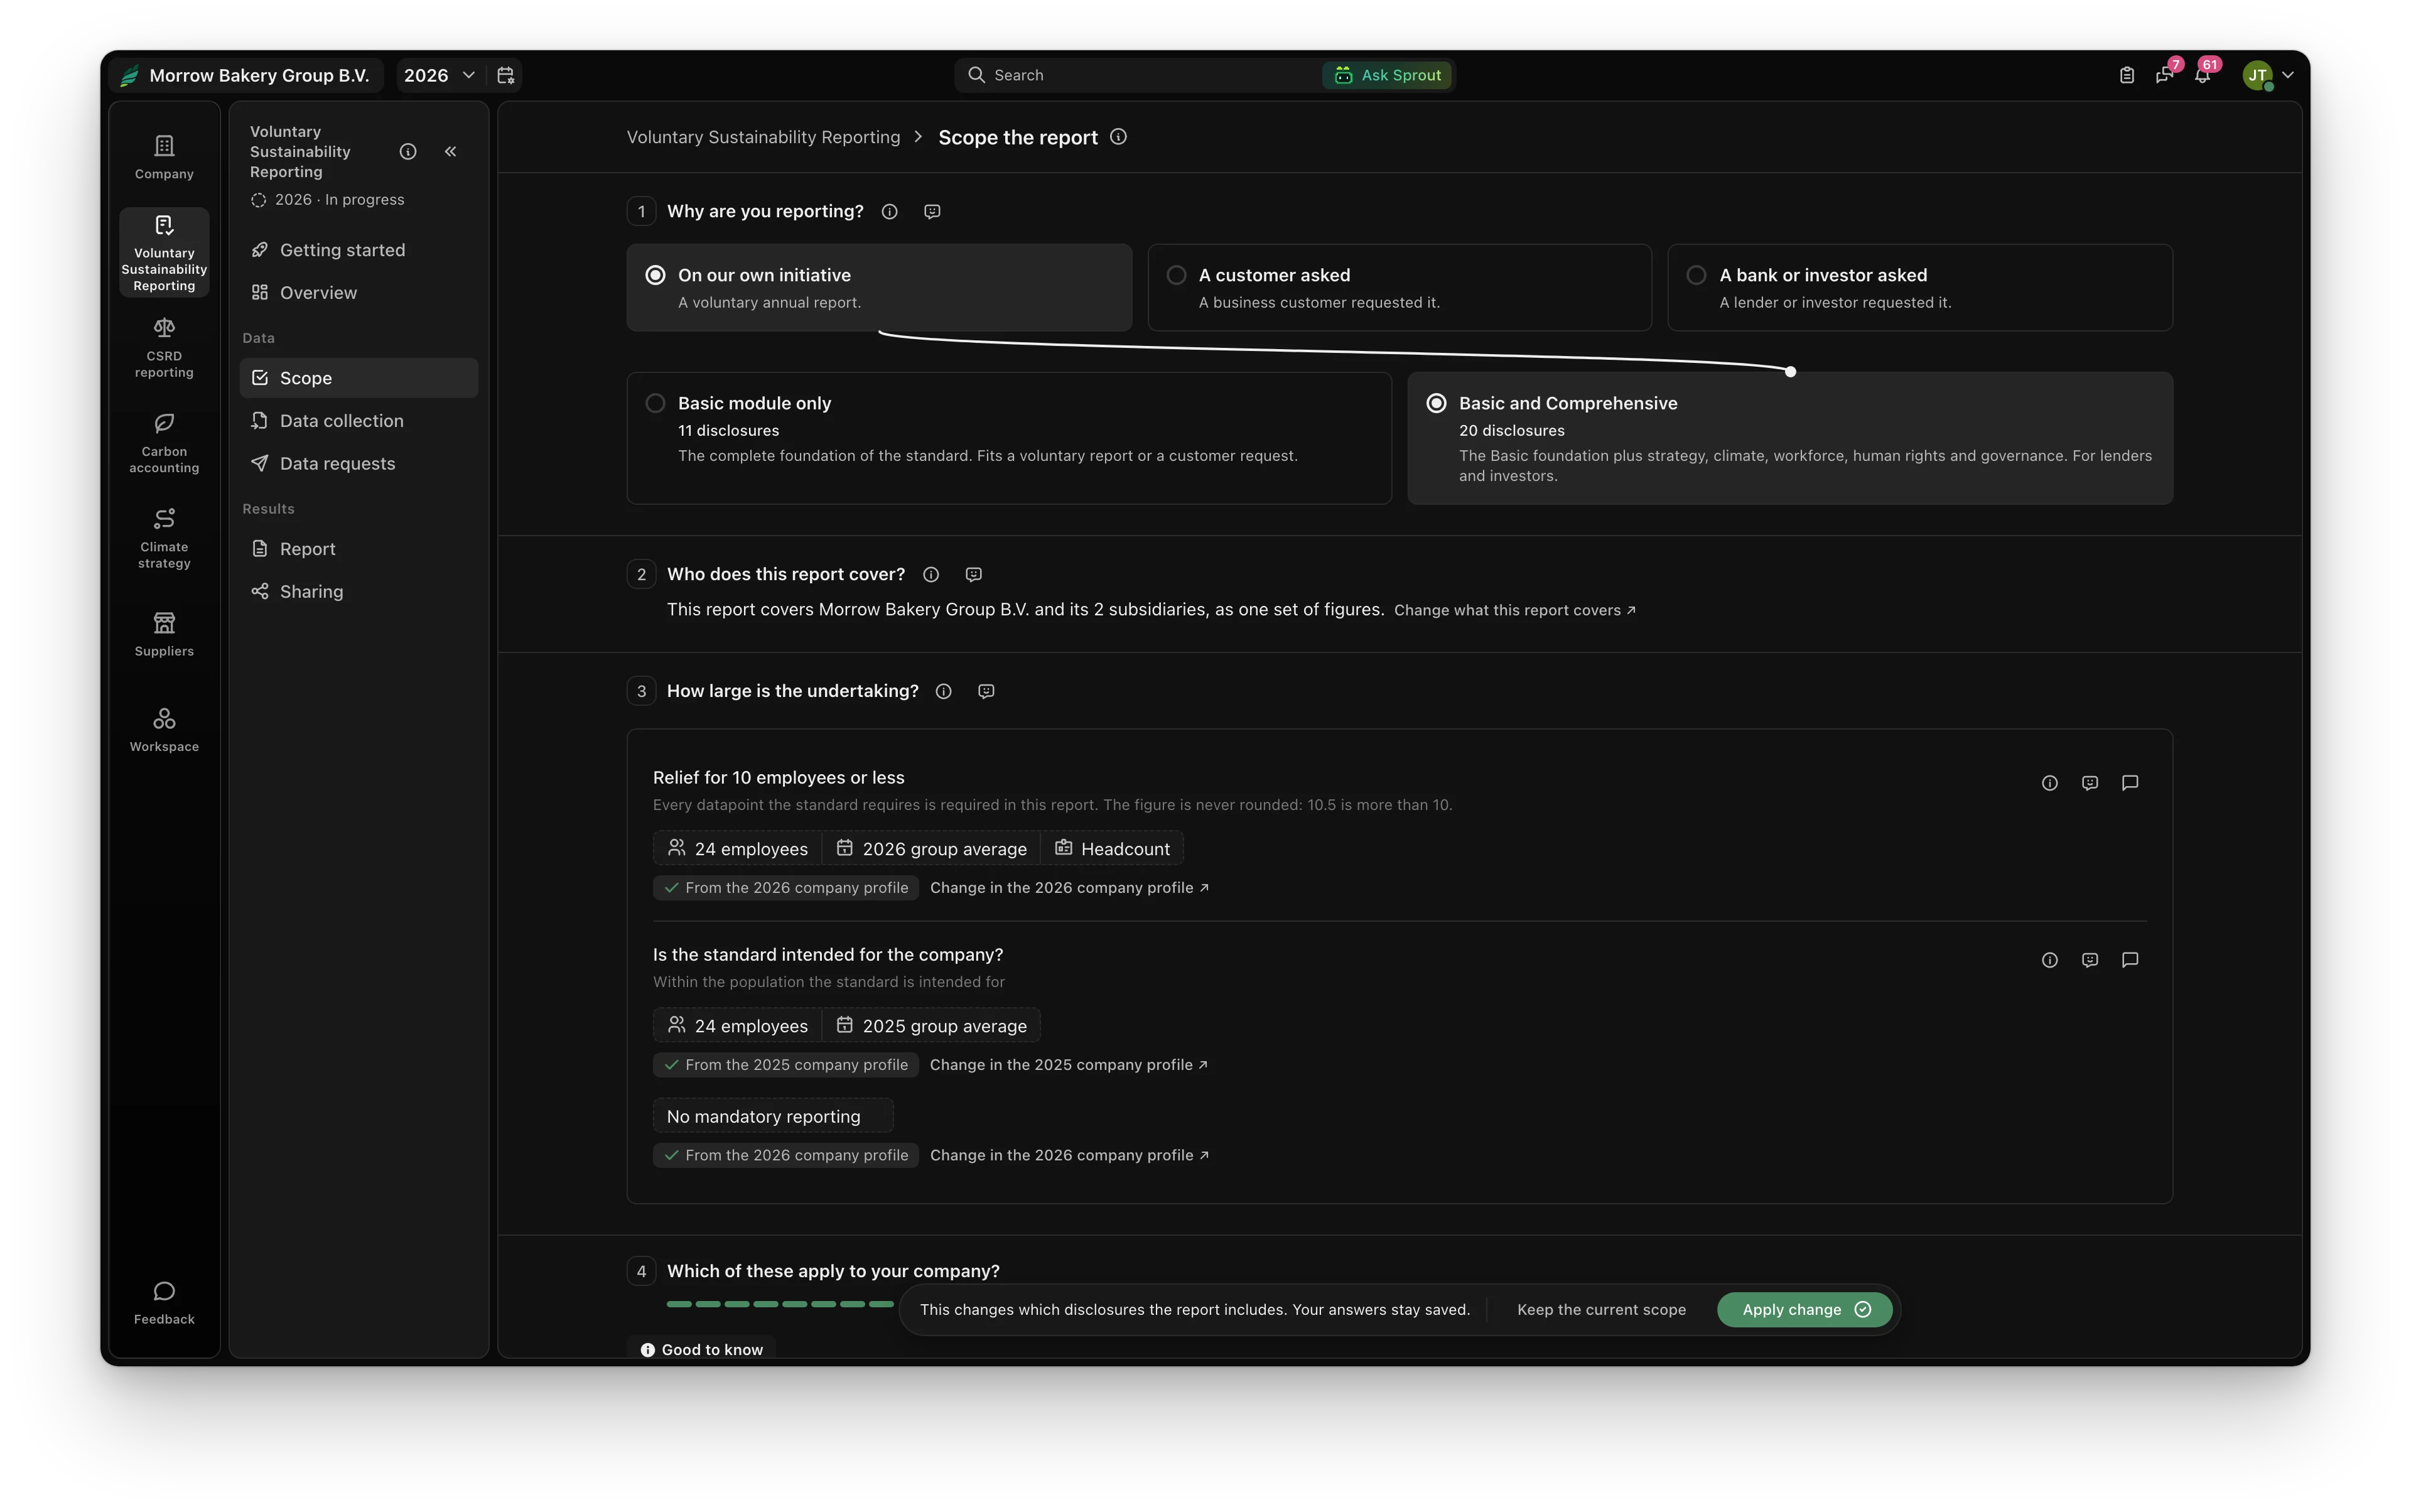Choose Basic module only
The width and height of the screenshot is (2411, 1512).
[x=1009, y=438]
